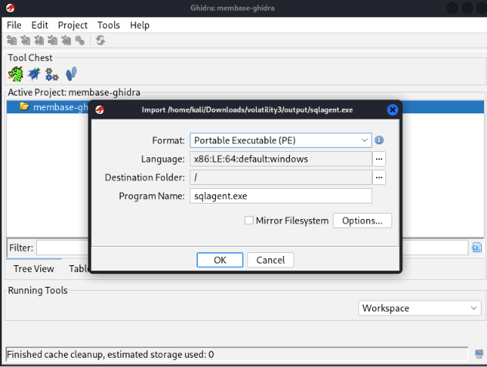The height and width of the screenshot is (367, 487).
Task: Click Add File to Version Control icon
Action: point(12,40)
